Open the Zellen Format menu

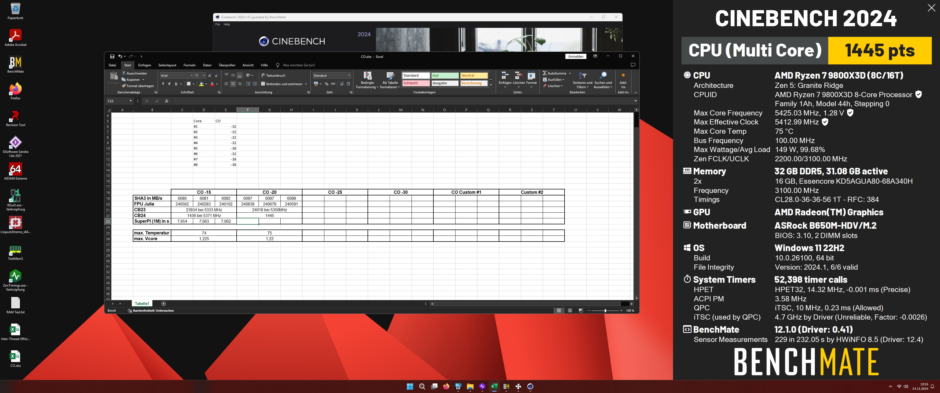pyautogui.click(x=531, y=80)
